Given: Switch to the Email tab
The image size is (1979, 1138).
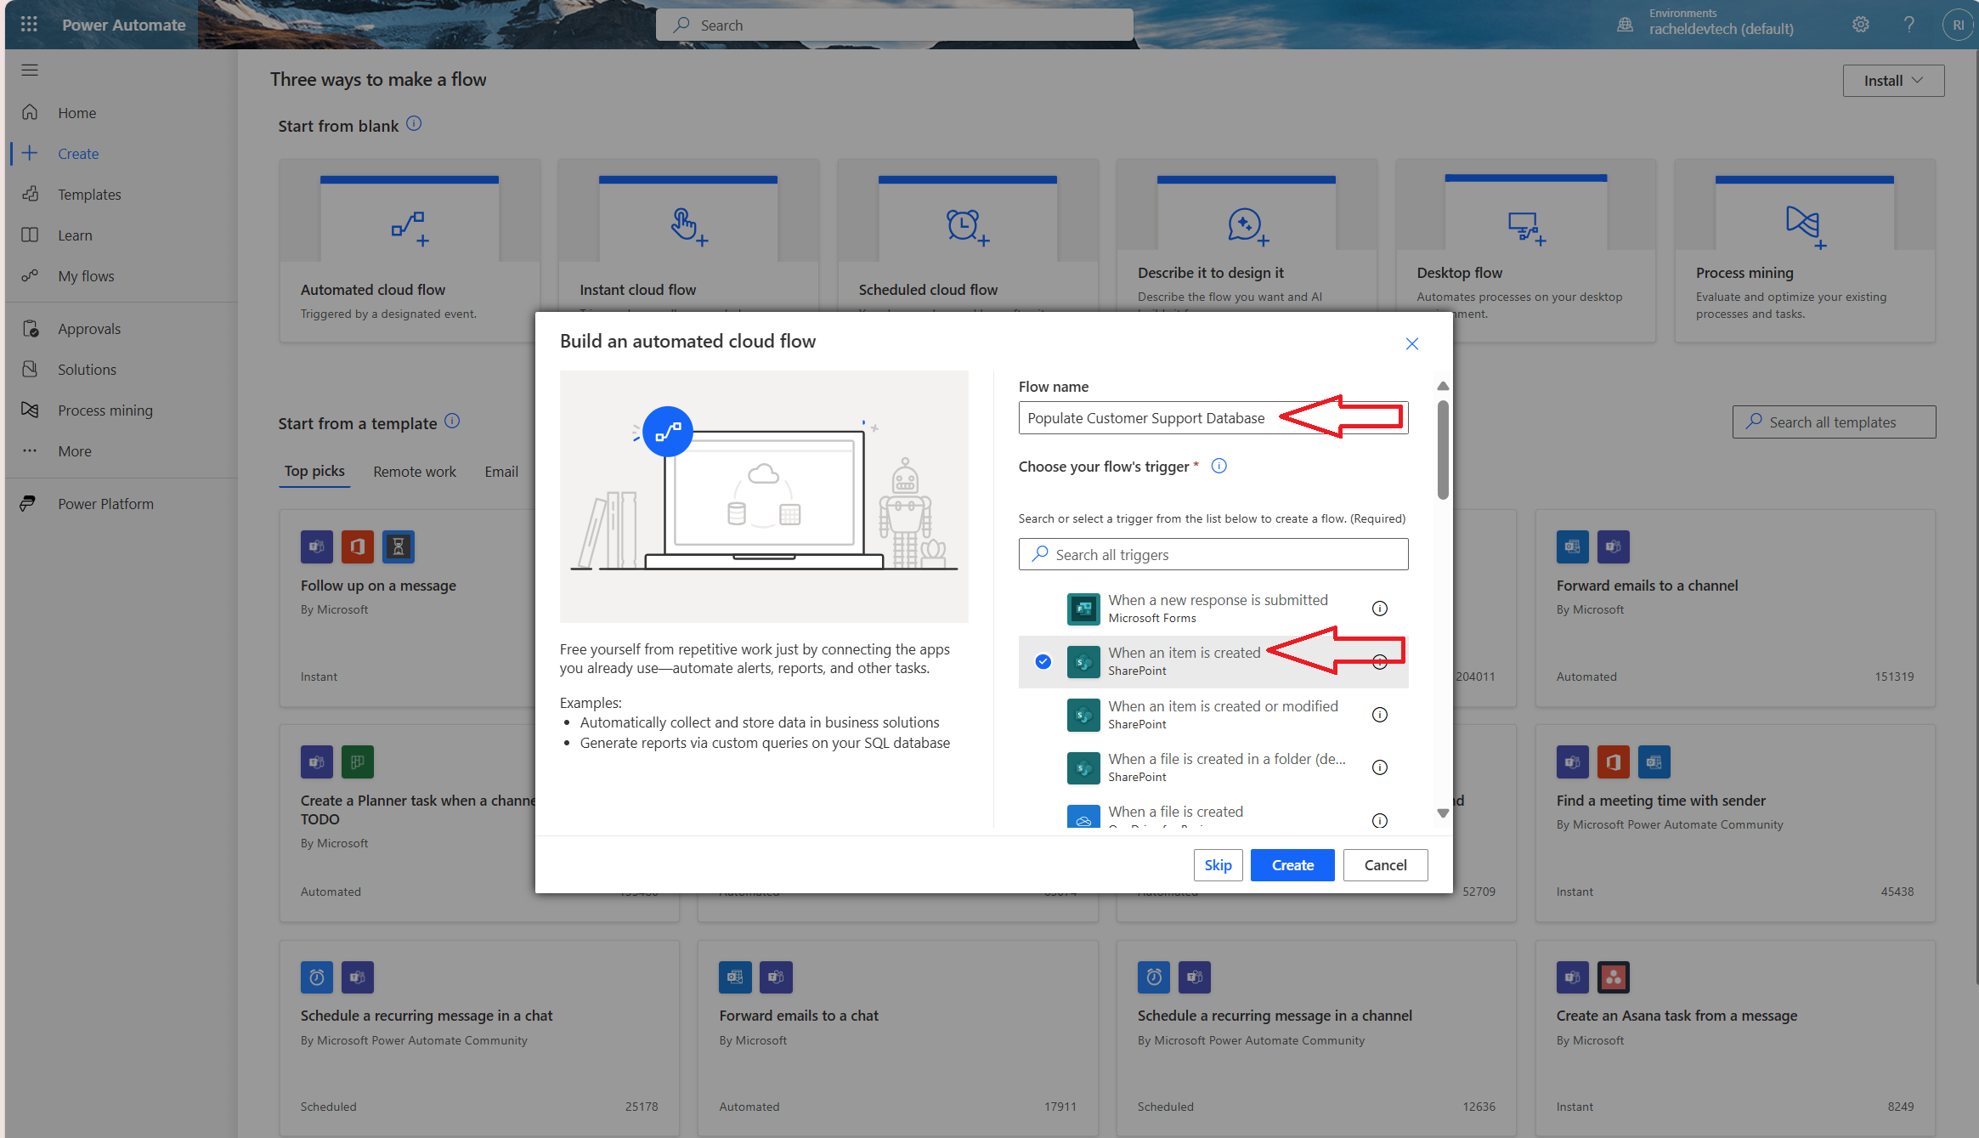Looking at the screenshot, I should click(x=501, y=471).
